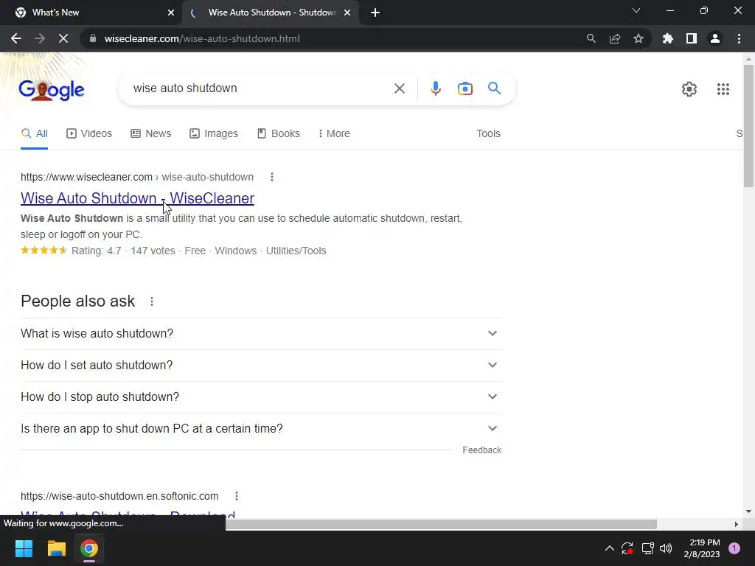Viewport: 755px width, 566px height.
Task: Click the vertical page scrollbar thumb
Action: [x=748, y=126]
